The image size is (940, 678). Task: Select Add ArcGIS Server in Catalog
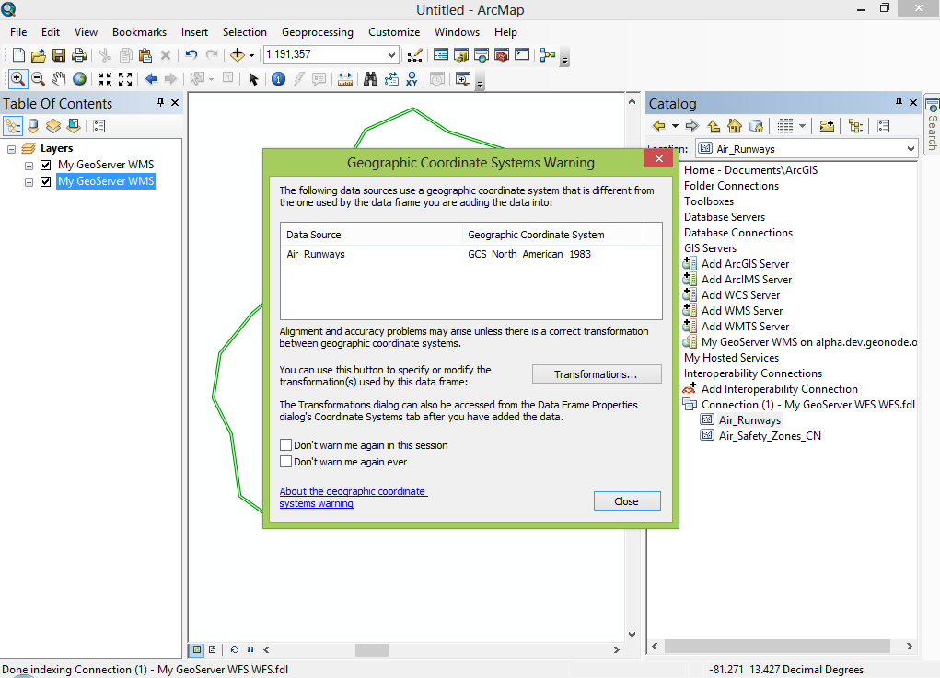pos(745,264)
